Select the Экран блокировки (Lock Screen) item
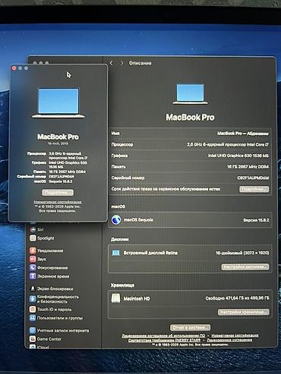The width and height of the screenshot is (281, 374). pos(52,288)
